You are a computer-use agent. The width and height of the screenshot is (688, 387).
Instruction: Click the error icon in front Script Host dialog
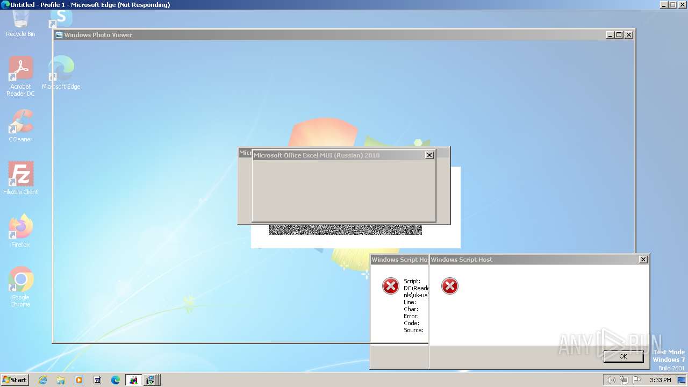450,286
